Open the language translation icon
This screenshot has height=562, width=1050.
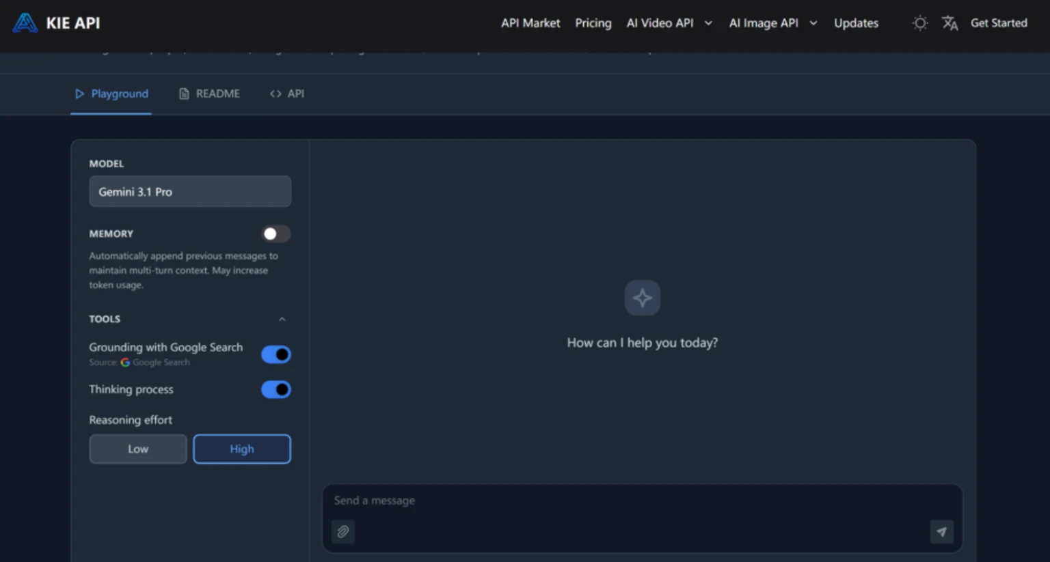pos(950,23)
